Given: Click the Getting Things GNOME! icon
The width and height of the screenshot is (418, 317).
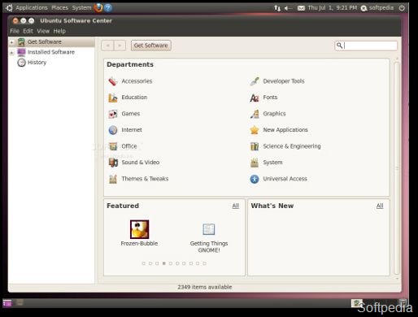Looking at the screenshot, I should 209,229.
